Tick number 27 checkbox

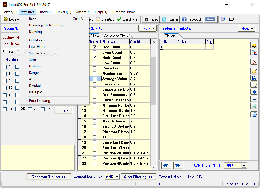pos(42,109)
